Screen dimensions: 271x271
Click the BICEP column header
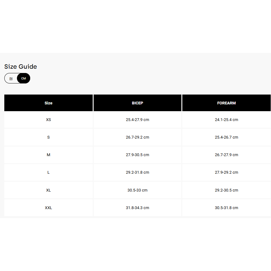point(137,103)
